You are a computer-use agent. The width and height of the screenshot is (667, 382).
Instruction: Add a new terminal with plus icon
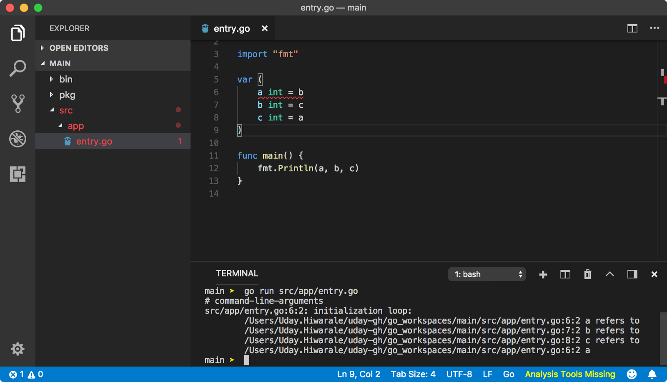click(x=543, y=274)
